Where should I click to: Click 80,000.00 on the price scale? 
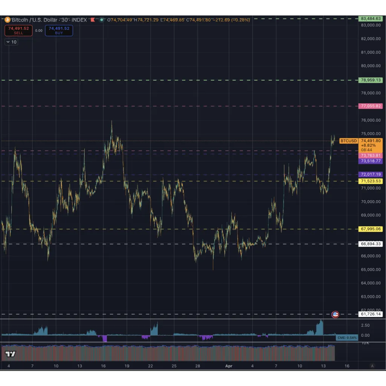[x=371, y=66]
